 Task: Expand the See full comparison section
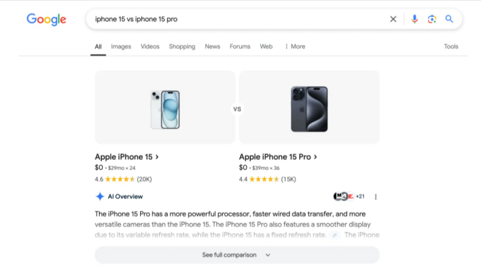click(237, 255)
